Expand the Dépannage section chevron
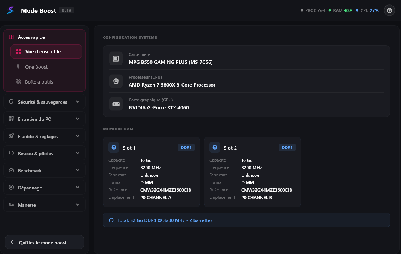 point(77,187)
